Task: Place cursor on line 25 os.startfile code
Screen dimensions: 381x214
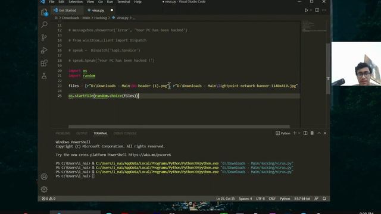Action: (x=104, y=96)
